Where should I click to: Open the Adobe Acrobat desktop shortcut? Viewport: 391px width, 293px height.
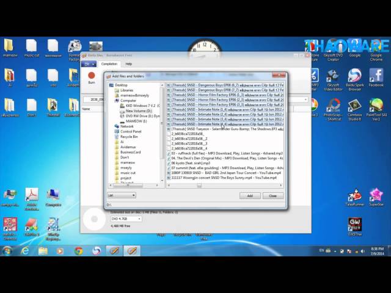[32, 199]
